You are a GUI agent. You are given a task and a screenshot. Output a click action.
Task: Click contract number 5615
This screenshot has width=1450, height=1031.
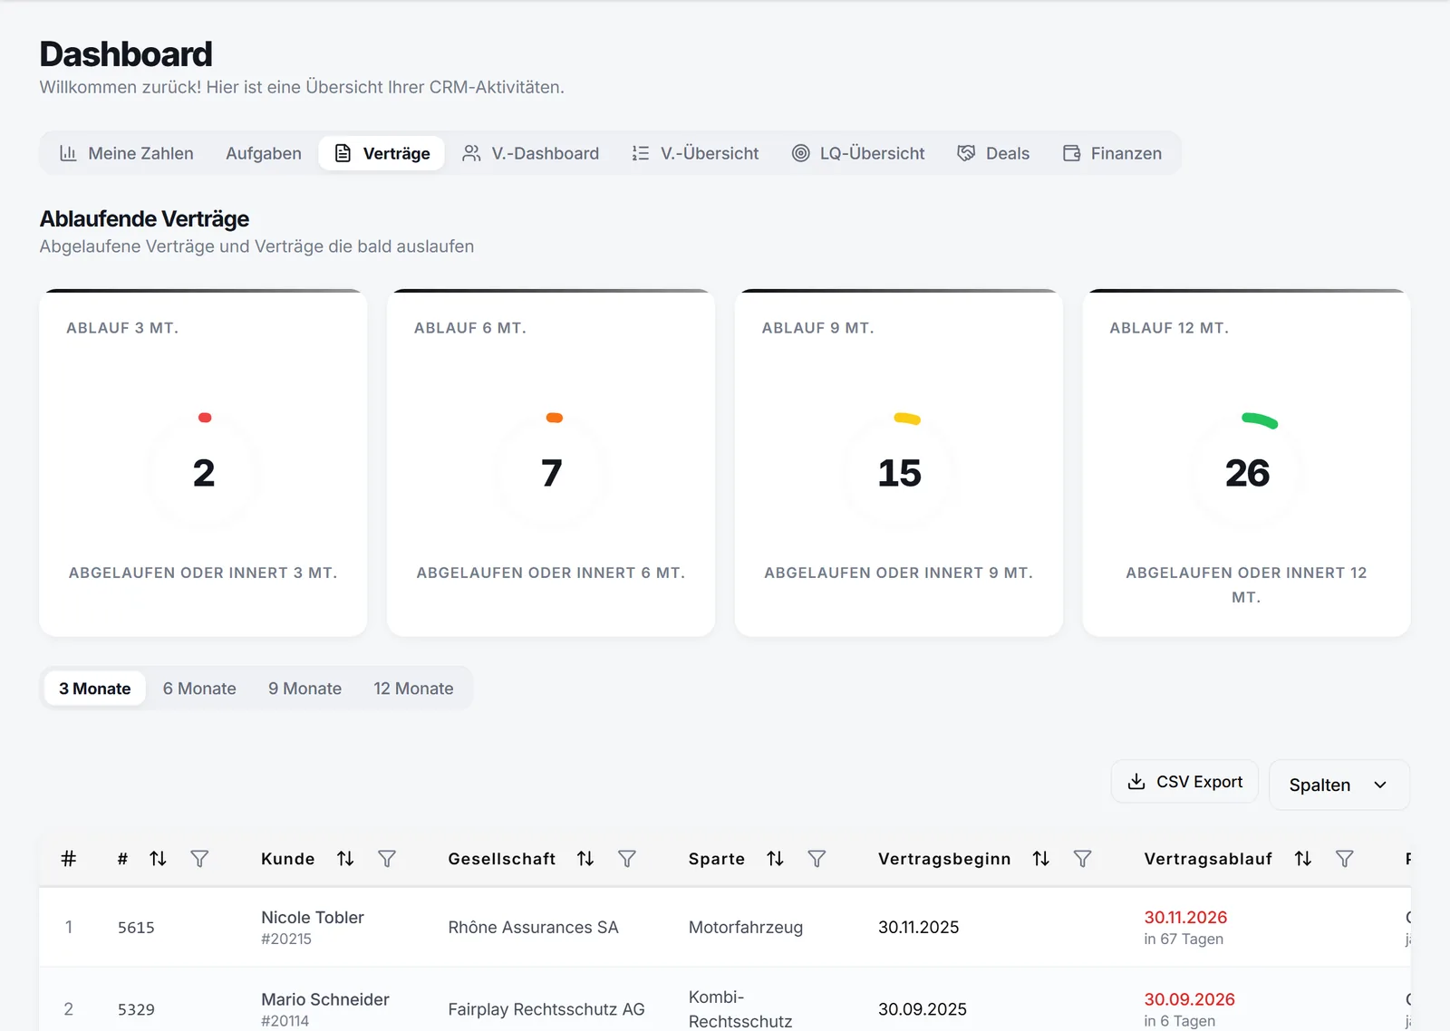(136, 928)
